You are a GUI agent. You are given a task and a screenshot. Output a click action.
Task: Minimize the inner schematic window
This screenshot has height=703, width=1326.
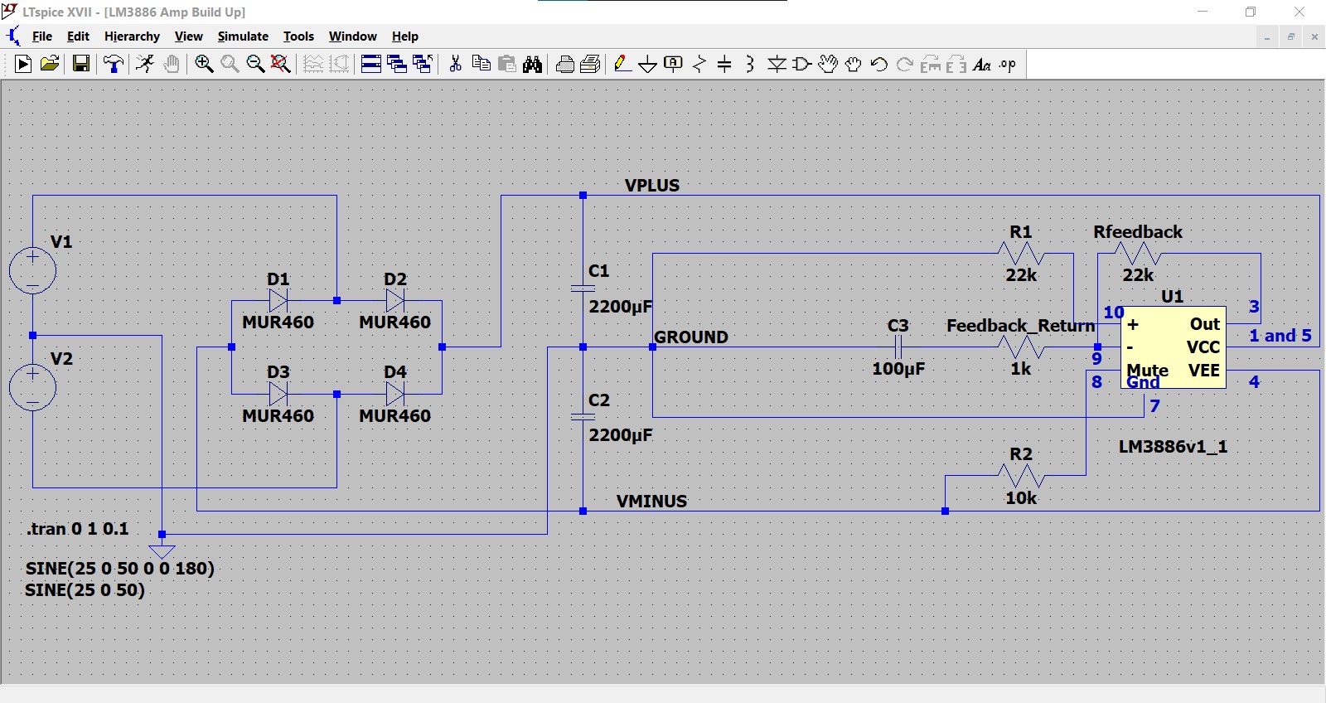(1267, 36)
